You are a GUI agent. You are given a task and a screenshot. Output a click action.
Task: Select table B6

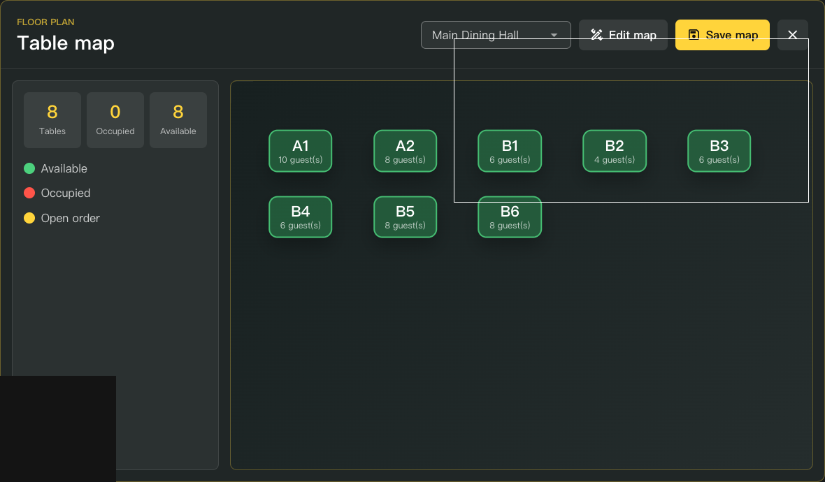click(x=510, y=217)
